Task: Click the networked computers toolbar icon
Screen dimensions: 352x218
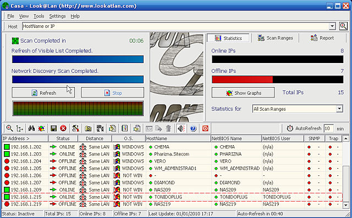Action: (100, 128)
